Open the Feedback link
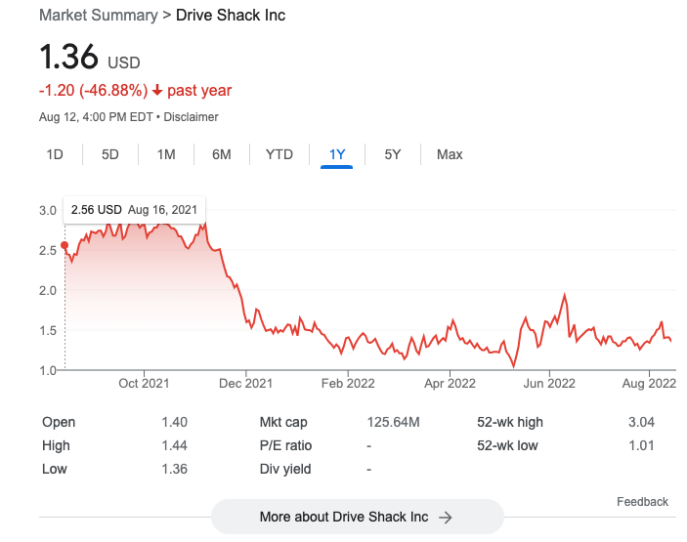This screenshot has height=542, width=687. click(642, 502)
